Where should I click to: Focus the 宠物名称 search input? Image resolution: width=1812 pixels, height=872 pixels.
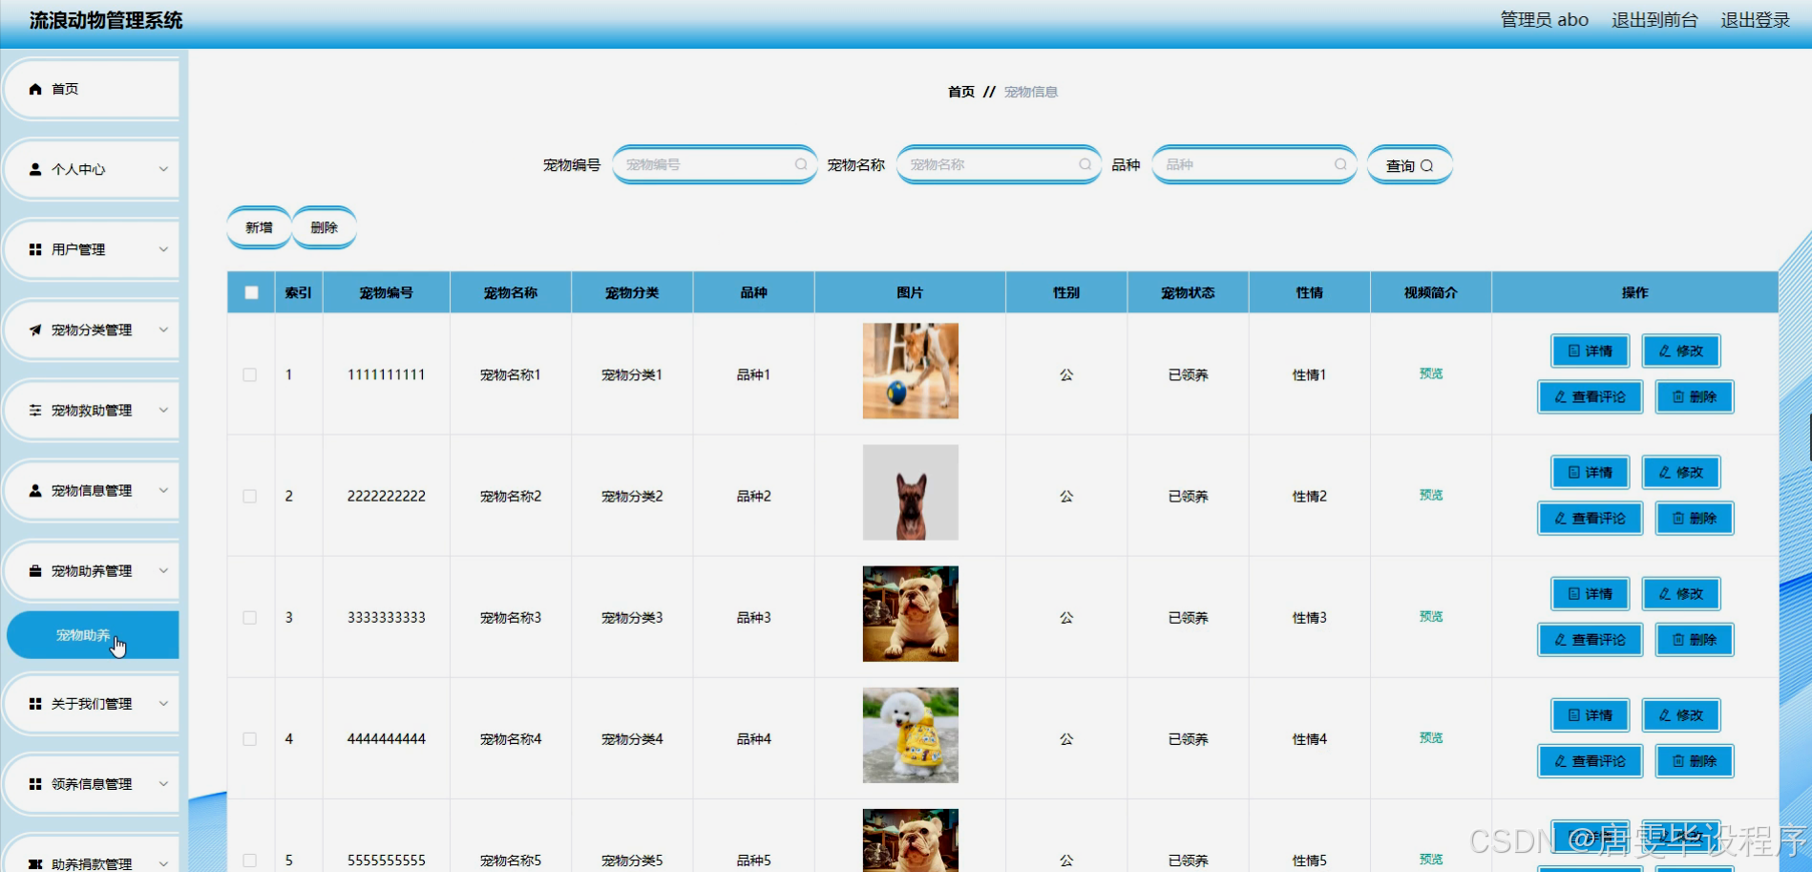(x=999, y=164)
